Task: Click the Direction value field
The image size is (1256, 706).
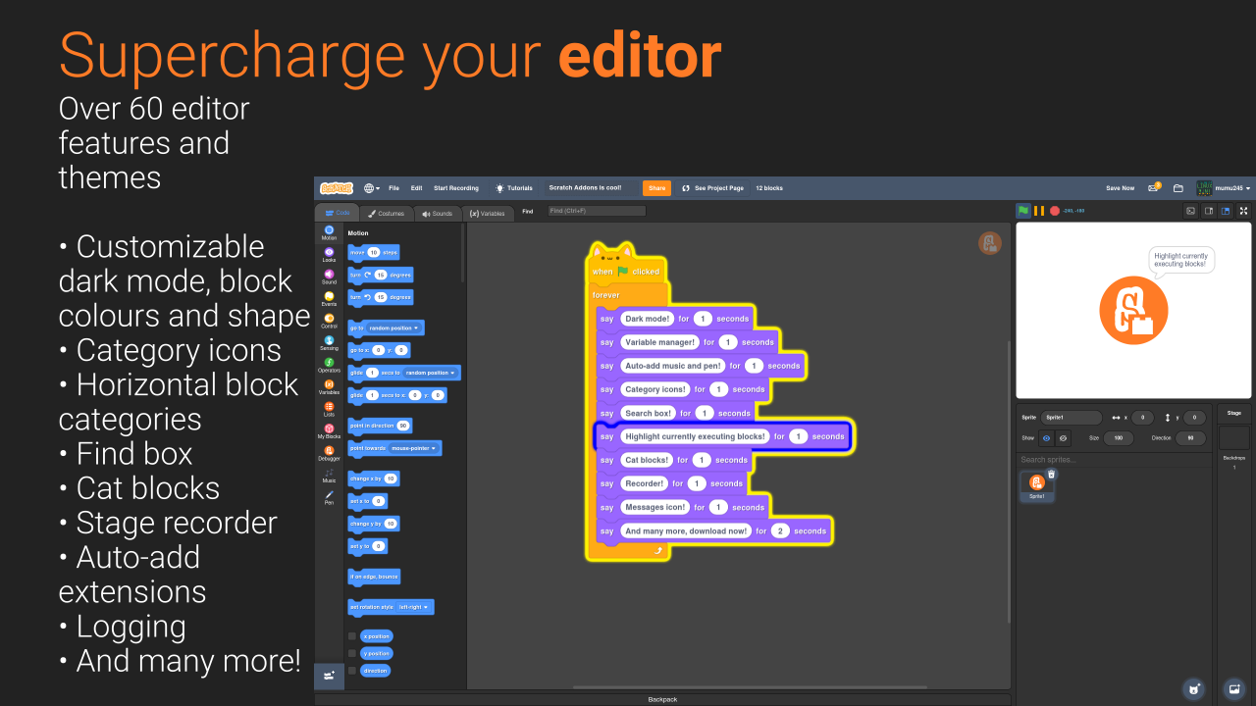Action: (1191, 438)
